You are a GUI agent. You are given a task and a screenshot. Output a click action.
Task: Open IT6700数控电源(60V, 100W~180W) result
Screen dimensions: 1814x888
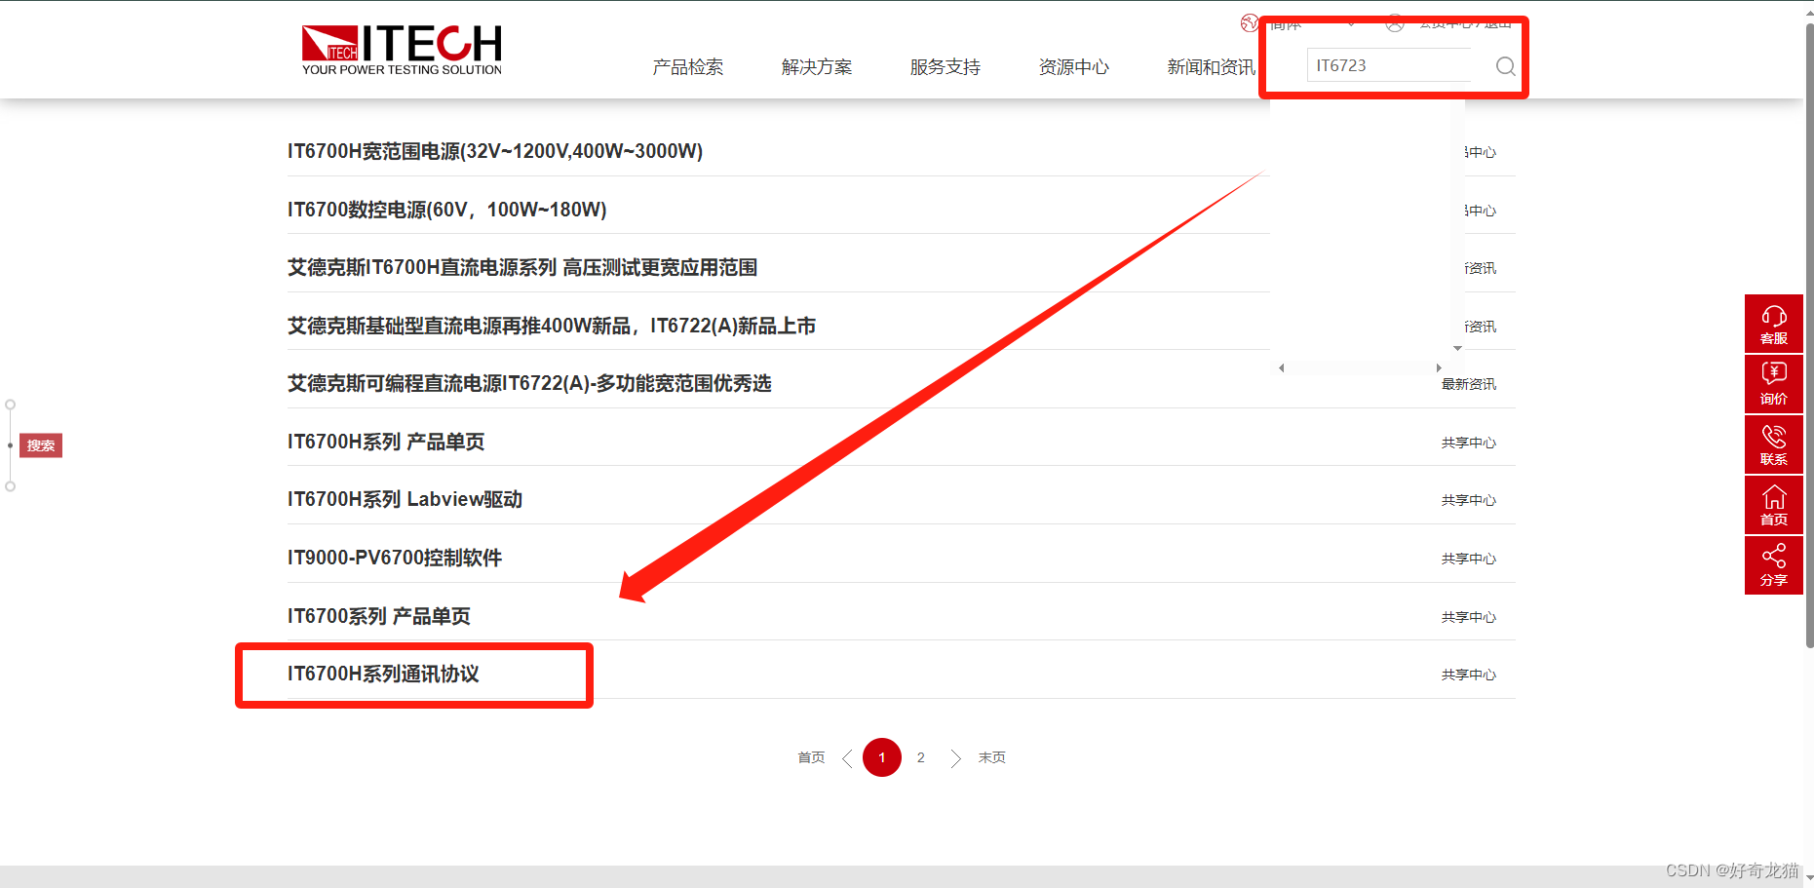tap(447, 210)
